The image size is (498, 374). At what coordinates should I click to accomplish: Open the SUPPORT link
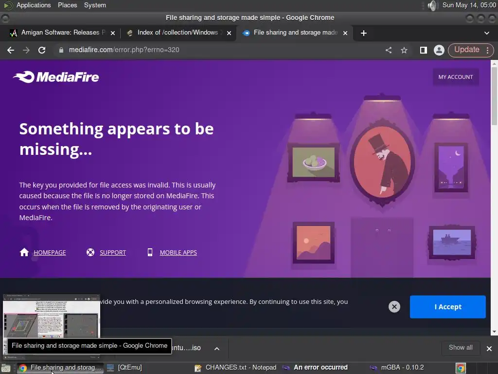(113, 253)
